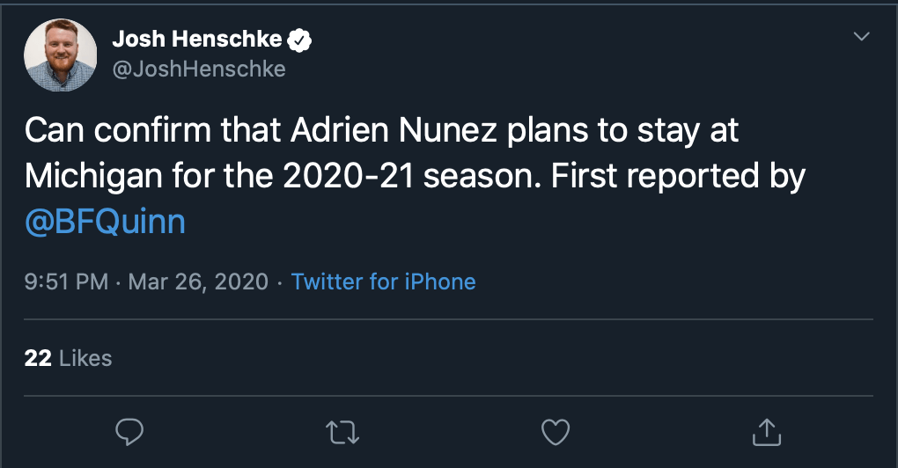Screen dimensions: 898x468
Task: Click the words 'Can confirm' in tweet
Action: tap(114, 131)
